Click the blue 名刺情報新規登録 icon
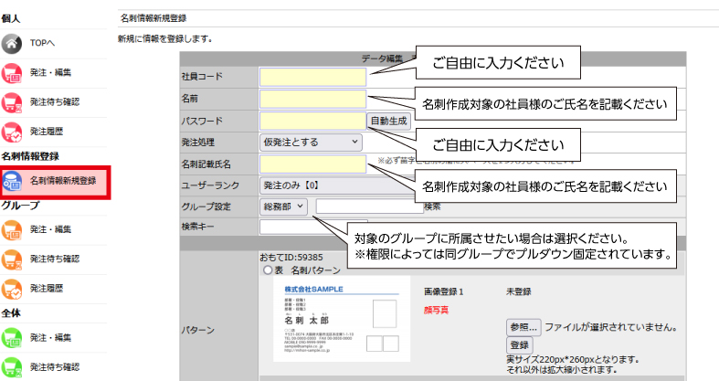This screenshot has width=719, height=381. click(x=13, y=181)
